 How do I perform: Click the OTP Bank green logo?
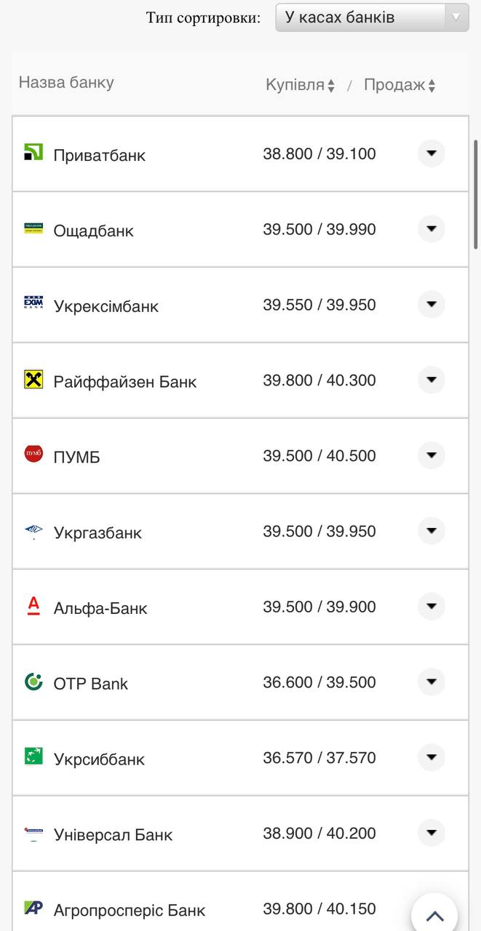coord(33,682)
